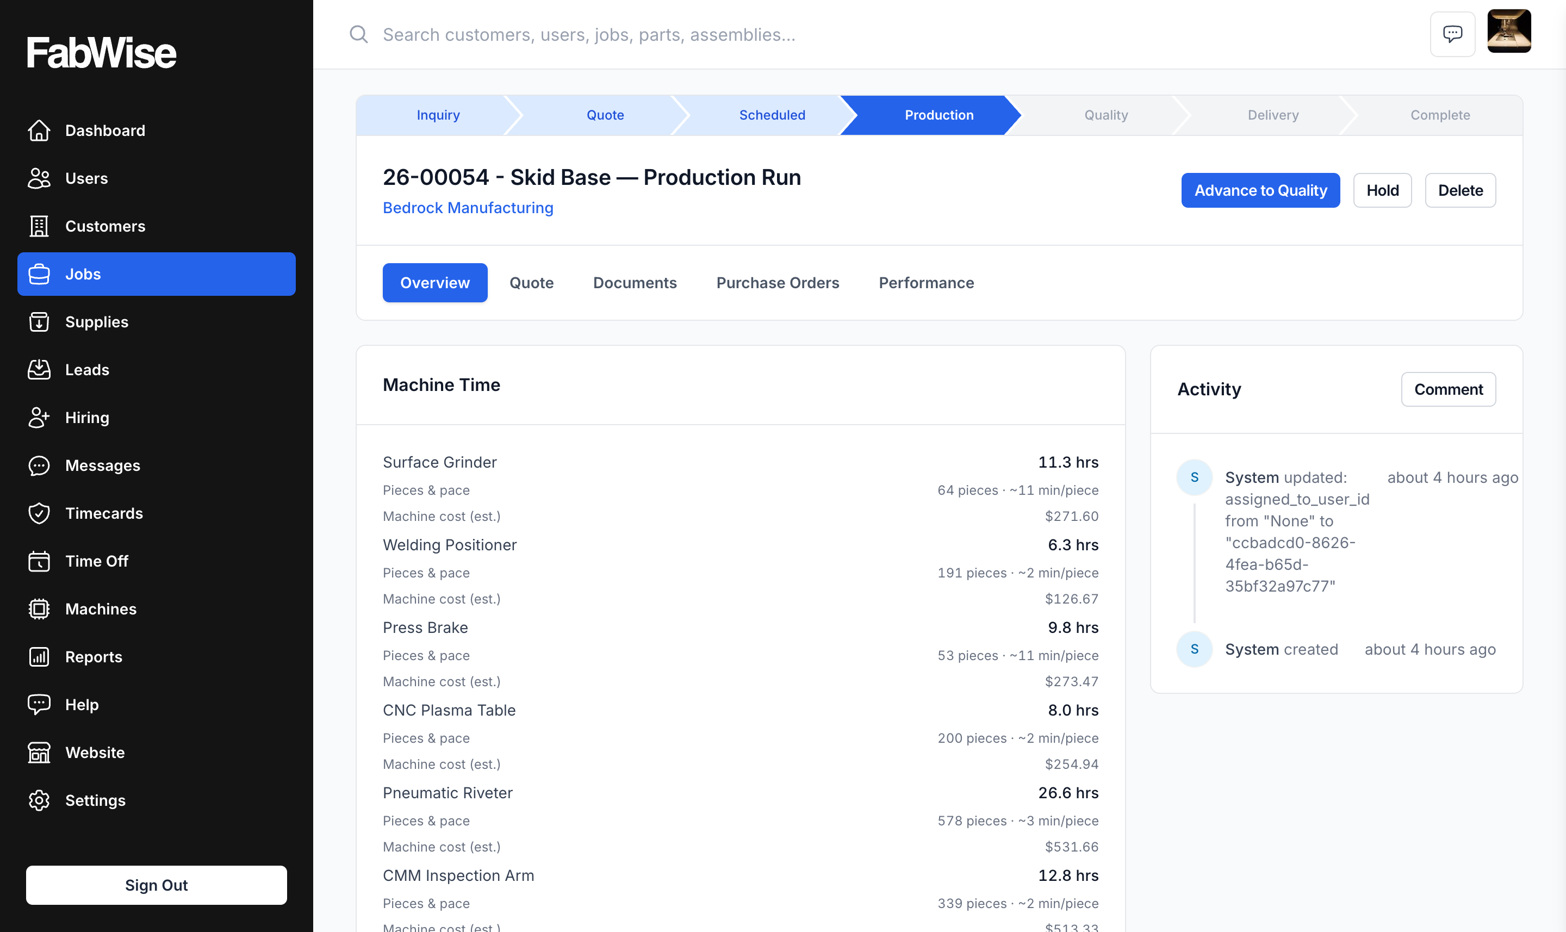Switch to the Performance tab
This screenshot has height=932, width=1566.
pyautogui.click(x=926, y=283)
